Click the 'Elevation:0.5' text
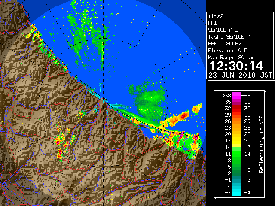The height and width of the screenshot is (206, 275). [228, 51]
